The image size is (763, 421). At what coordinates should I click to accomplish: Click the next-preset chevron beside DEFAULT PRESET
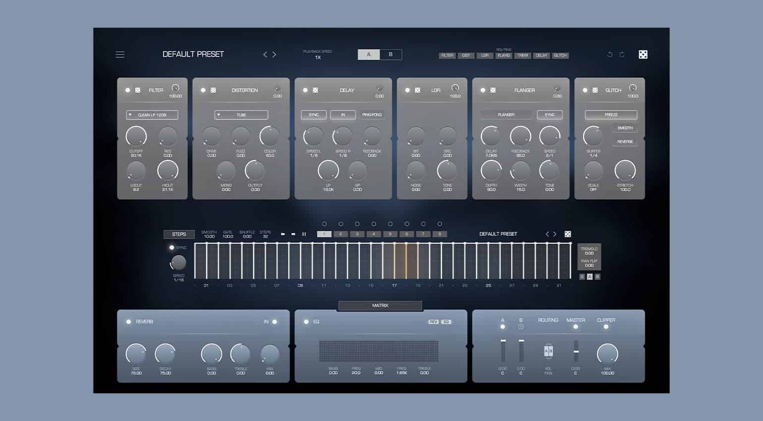[274, 54]
